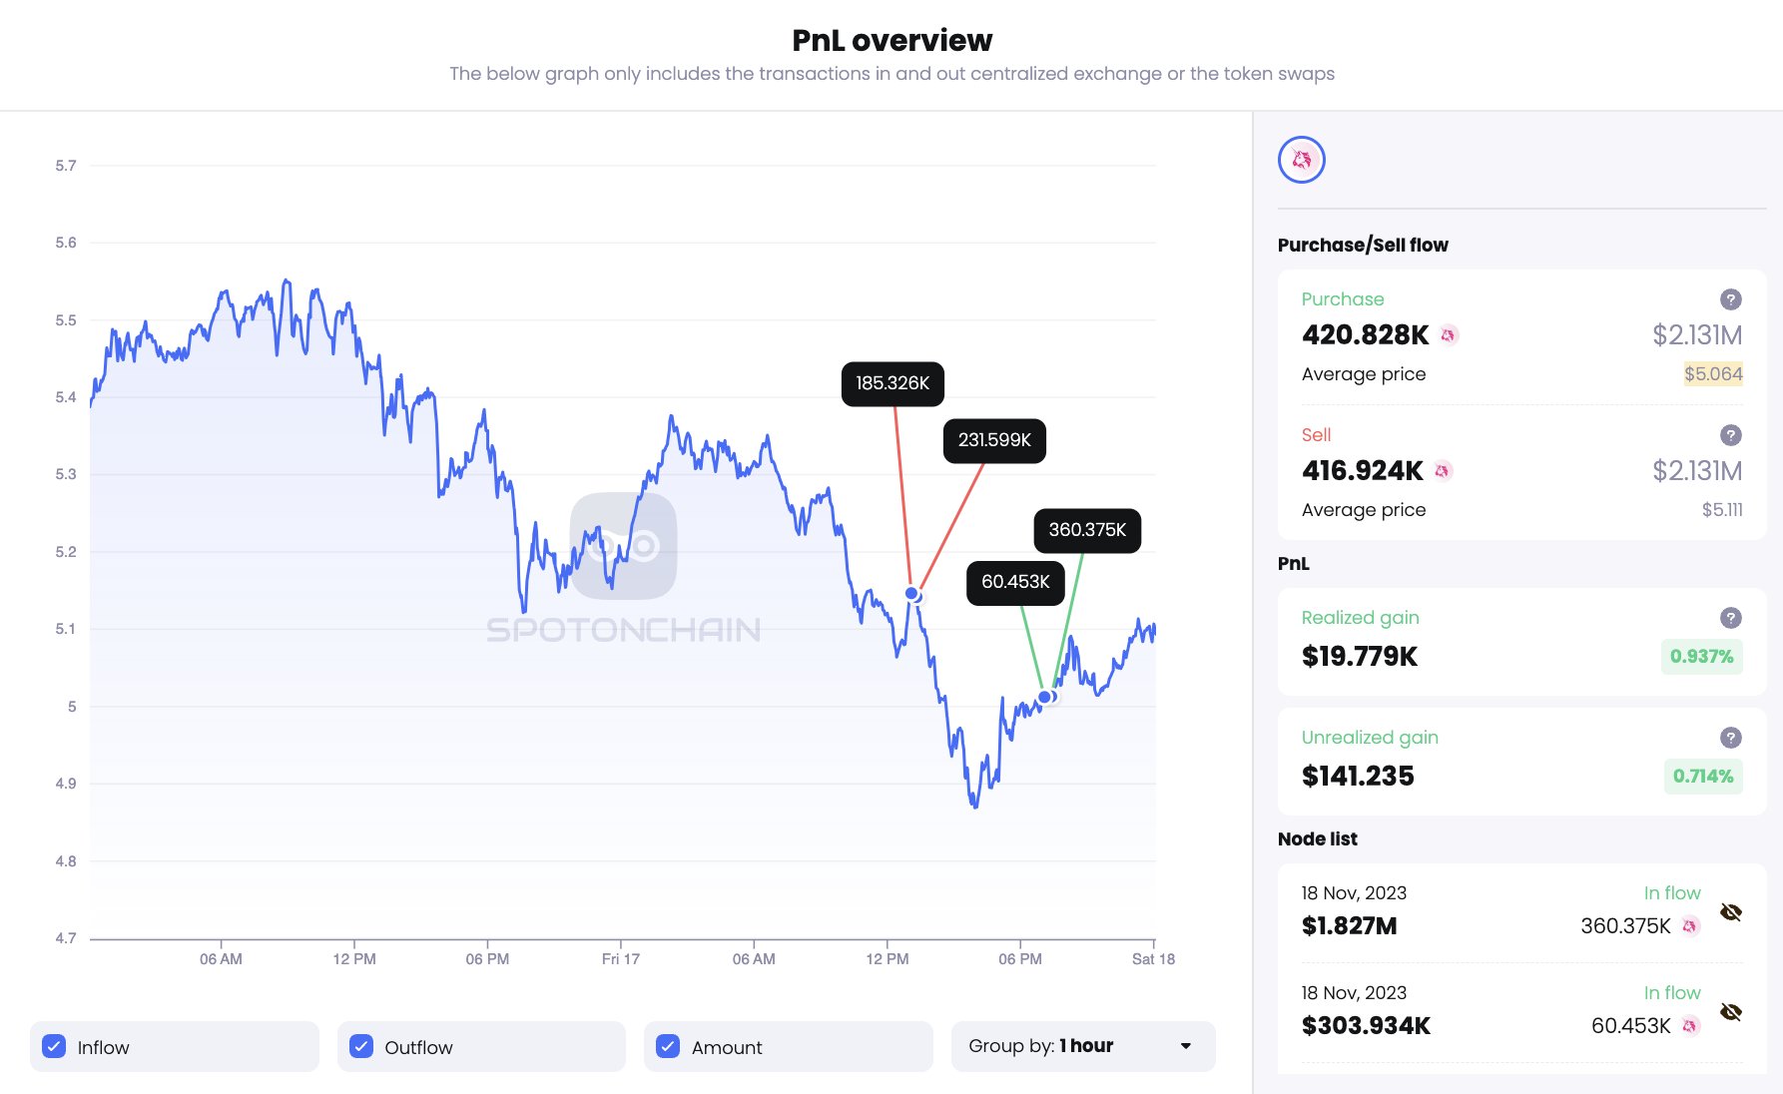Click the 185.326K outflow label on chart

[x=892, y=383]
